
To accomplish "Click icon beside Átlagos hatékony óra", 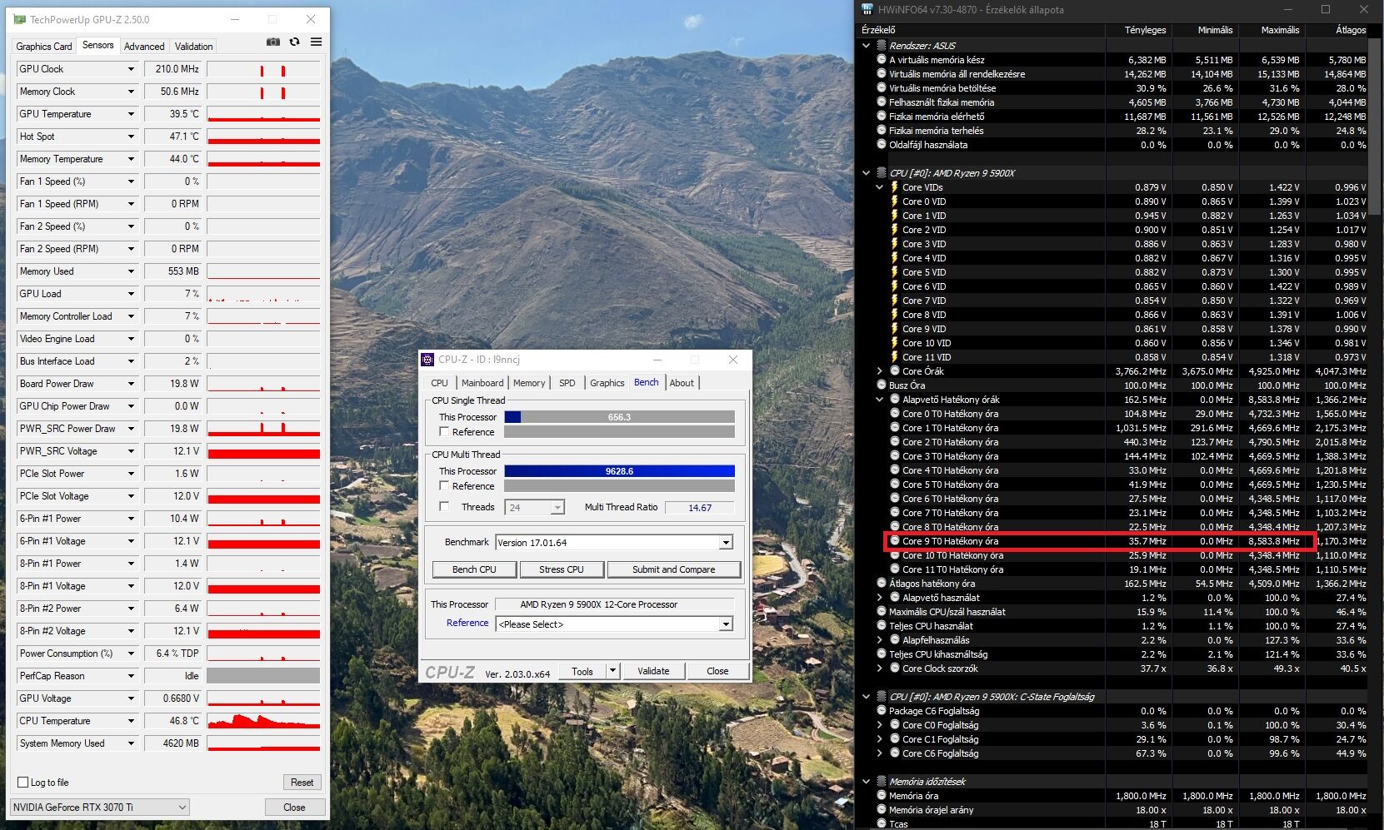I will (882, 584).
